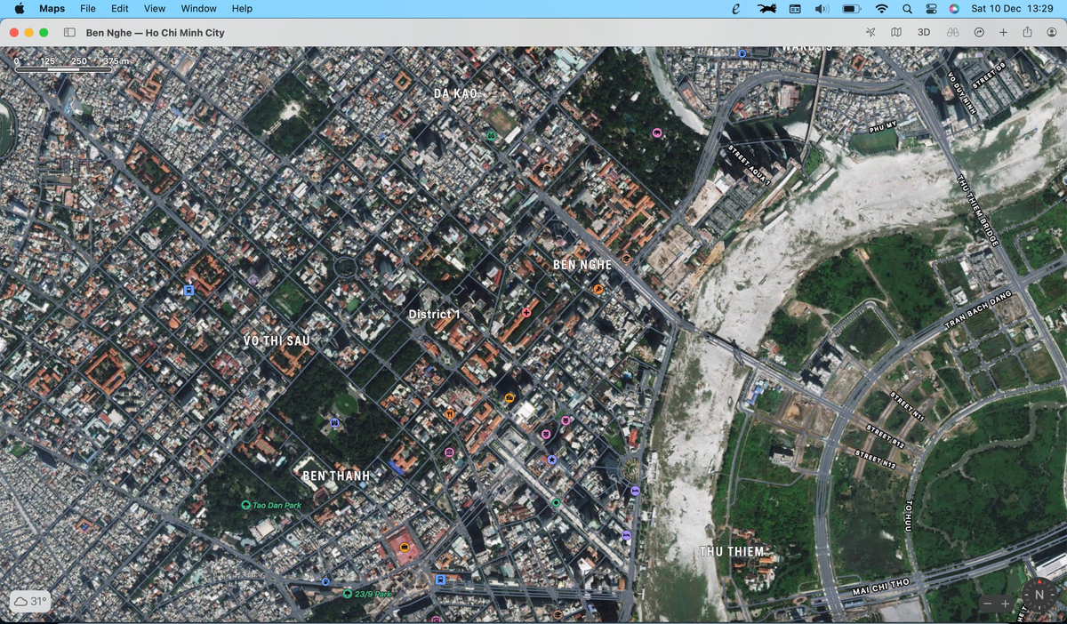Select the purple star marker
This screenshot has height=624, width=1067.
[x=552, y=460]
